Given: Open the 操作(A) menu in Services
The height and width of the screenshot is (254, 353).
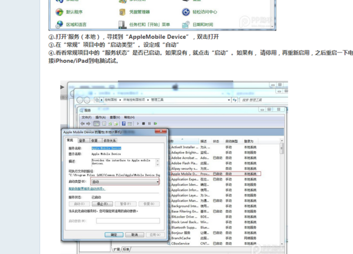Looking at the screenshot, I should coord(101,118).
